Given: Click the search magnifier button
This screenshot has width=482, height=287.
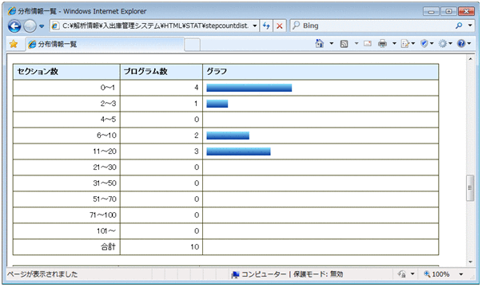Looking at the screenshot, I should pyautogui.click(x=459, y=26).
